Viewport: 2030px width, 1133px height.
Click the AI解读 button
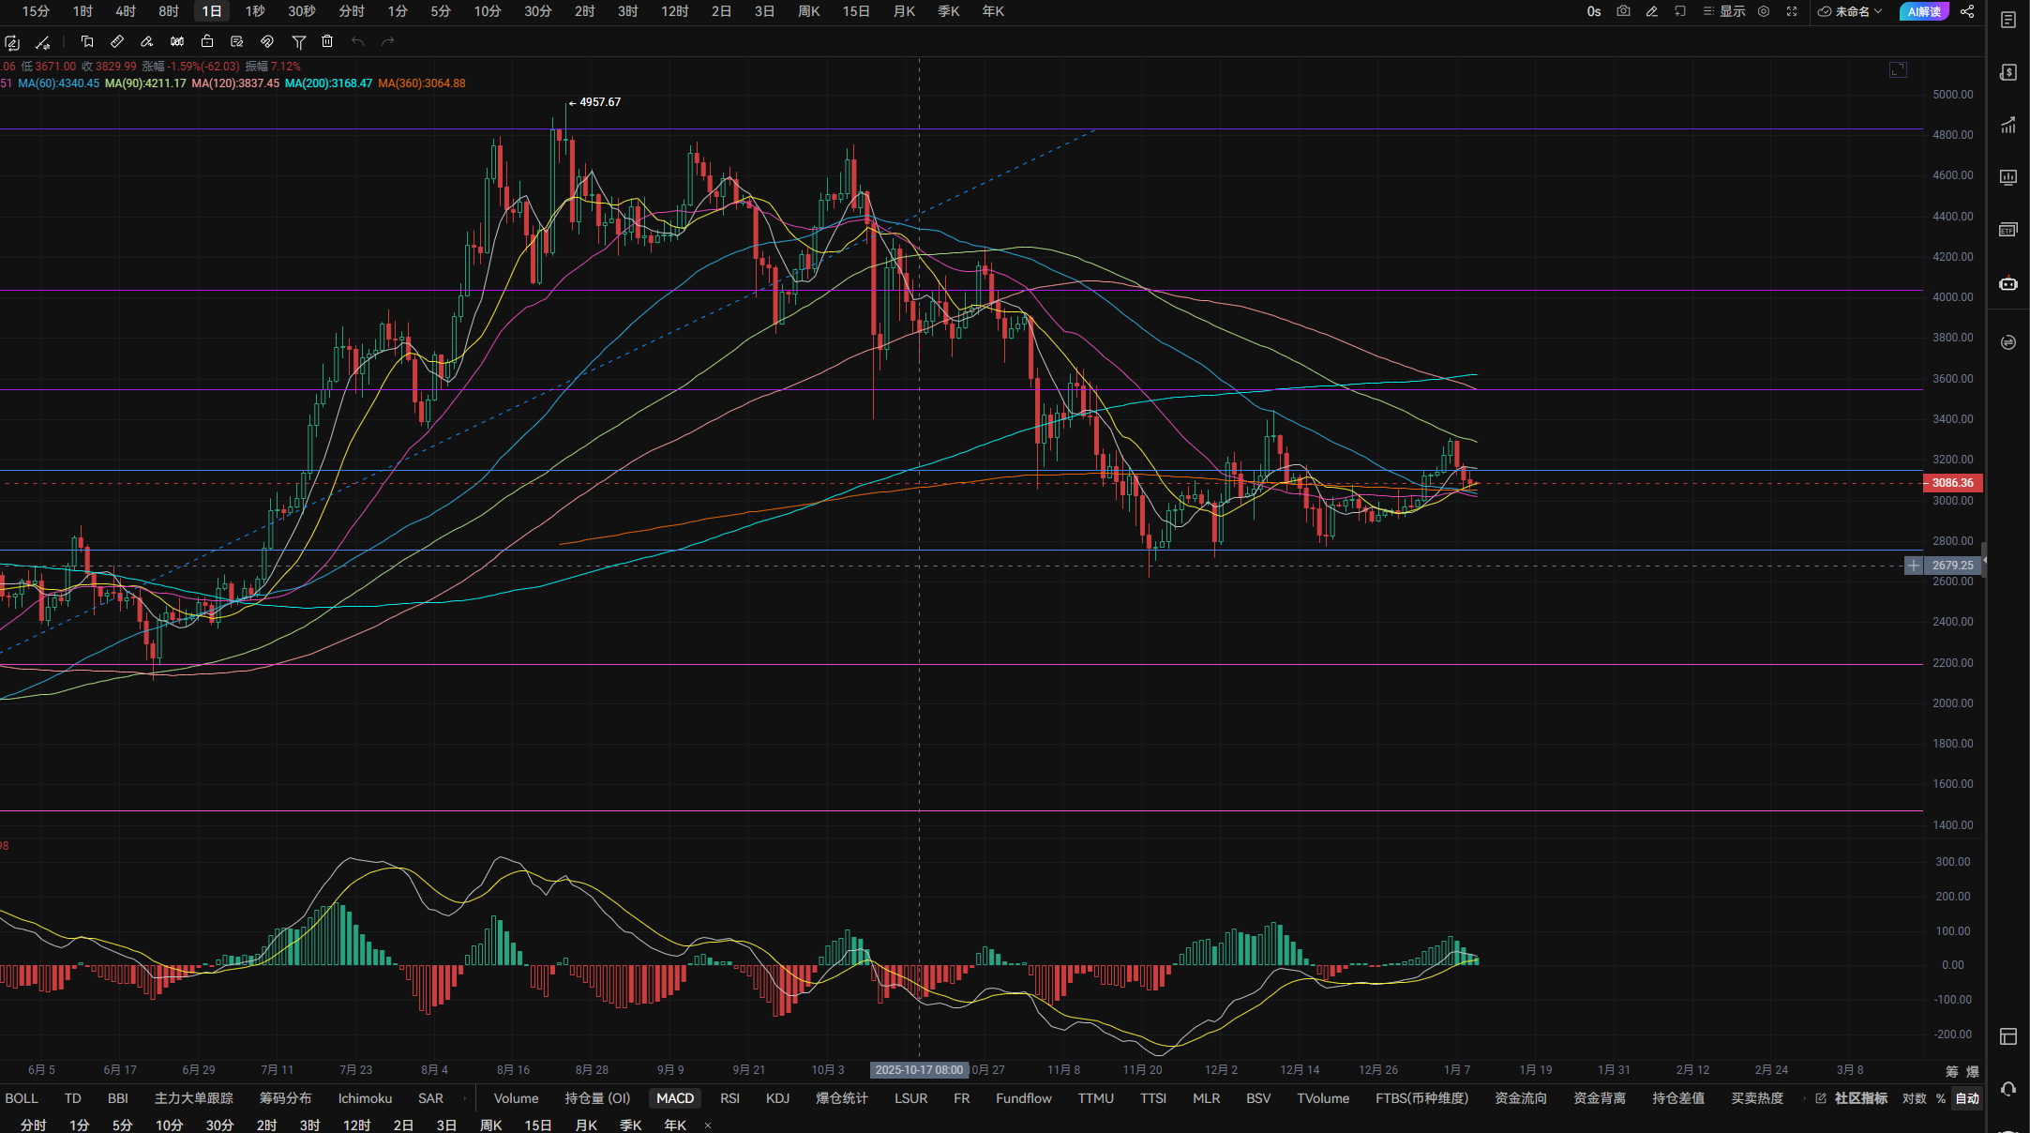click(1923, 11)
